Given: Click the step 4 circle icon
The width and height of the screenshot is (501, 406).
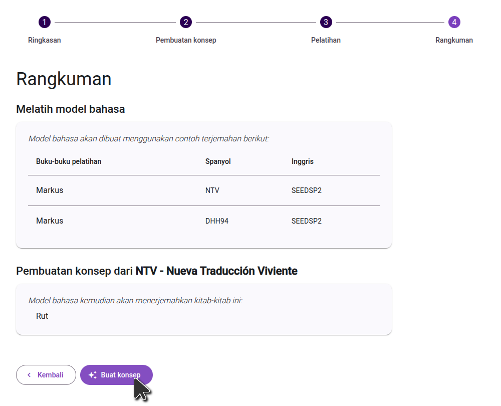Looking at the screenshot, I should pos(454,22).
